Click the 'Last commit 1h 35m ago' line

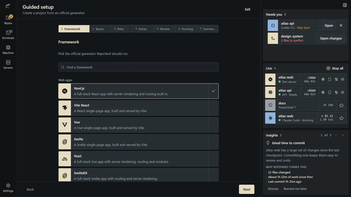click(x=285, y=182)
